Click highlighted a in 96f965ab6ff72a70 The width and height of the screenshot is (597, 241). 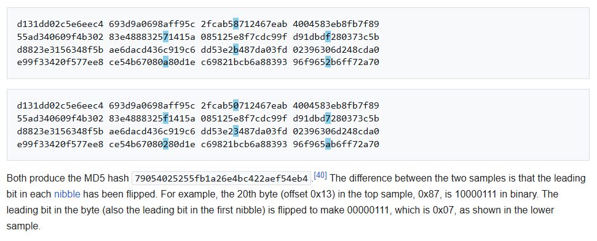(x=328, y=144)
